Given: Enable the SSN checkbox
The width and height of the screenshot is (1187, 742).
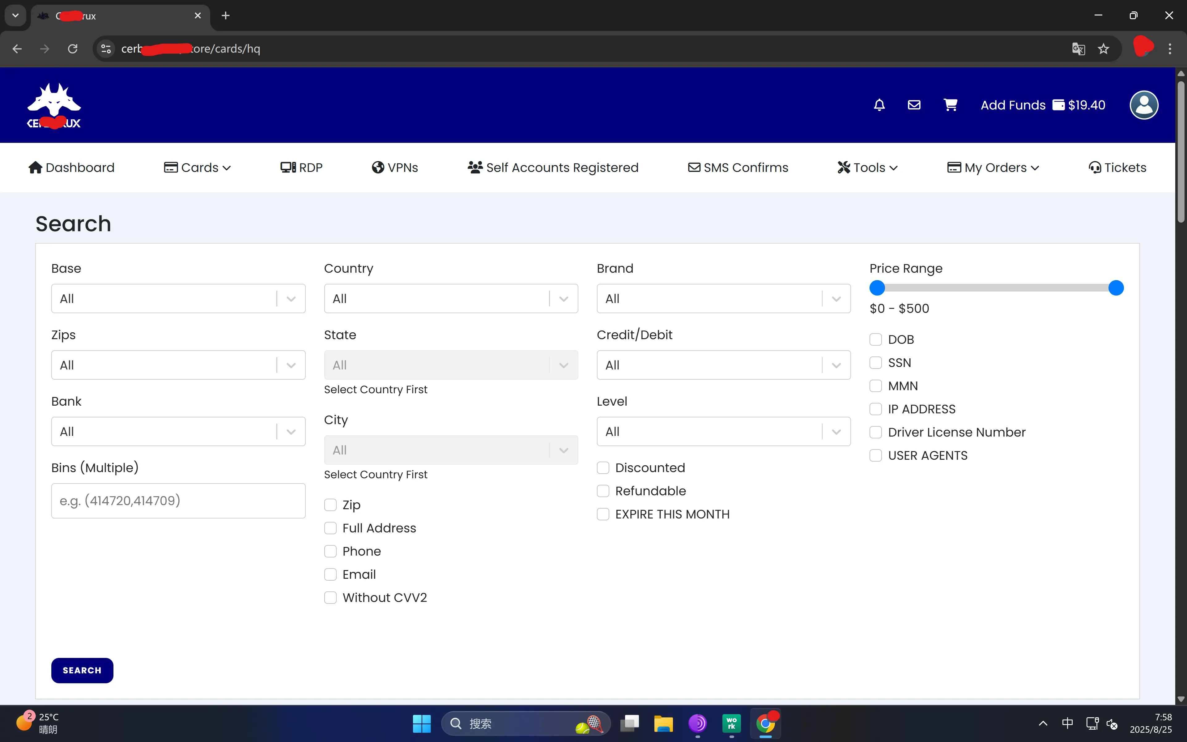Looking at the screenshot, I should pos(875,363).
